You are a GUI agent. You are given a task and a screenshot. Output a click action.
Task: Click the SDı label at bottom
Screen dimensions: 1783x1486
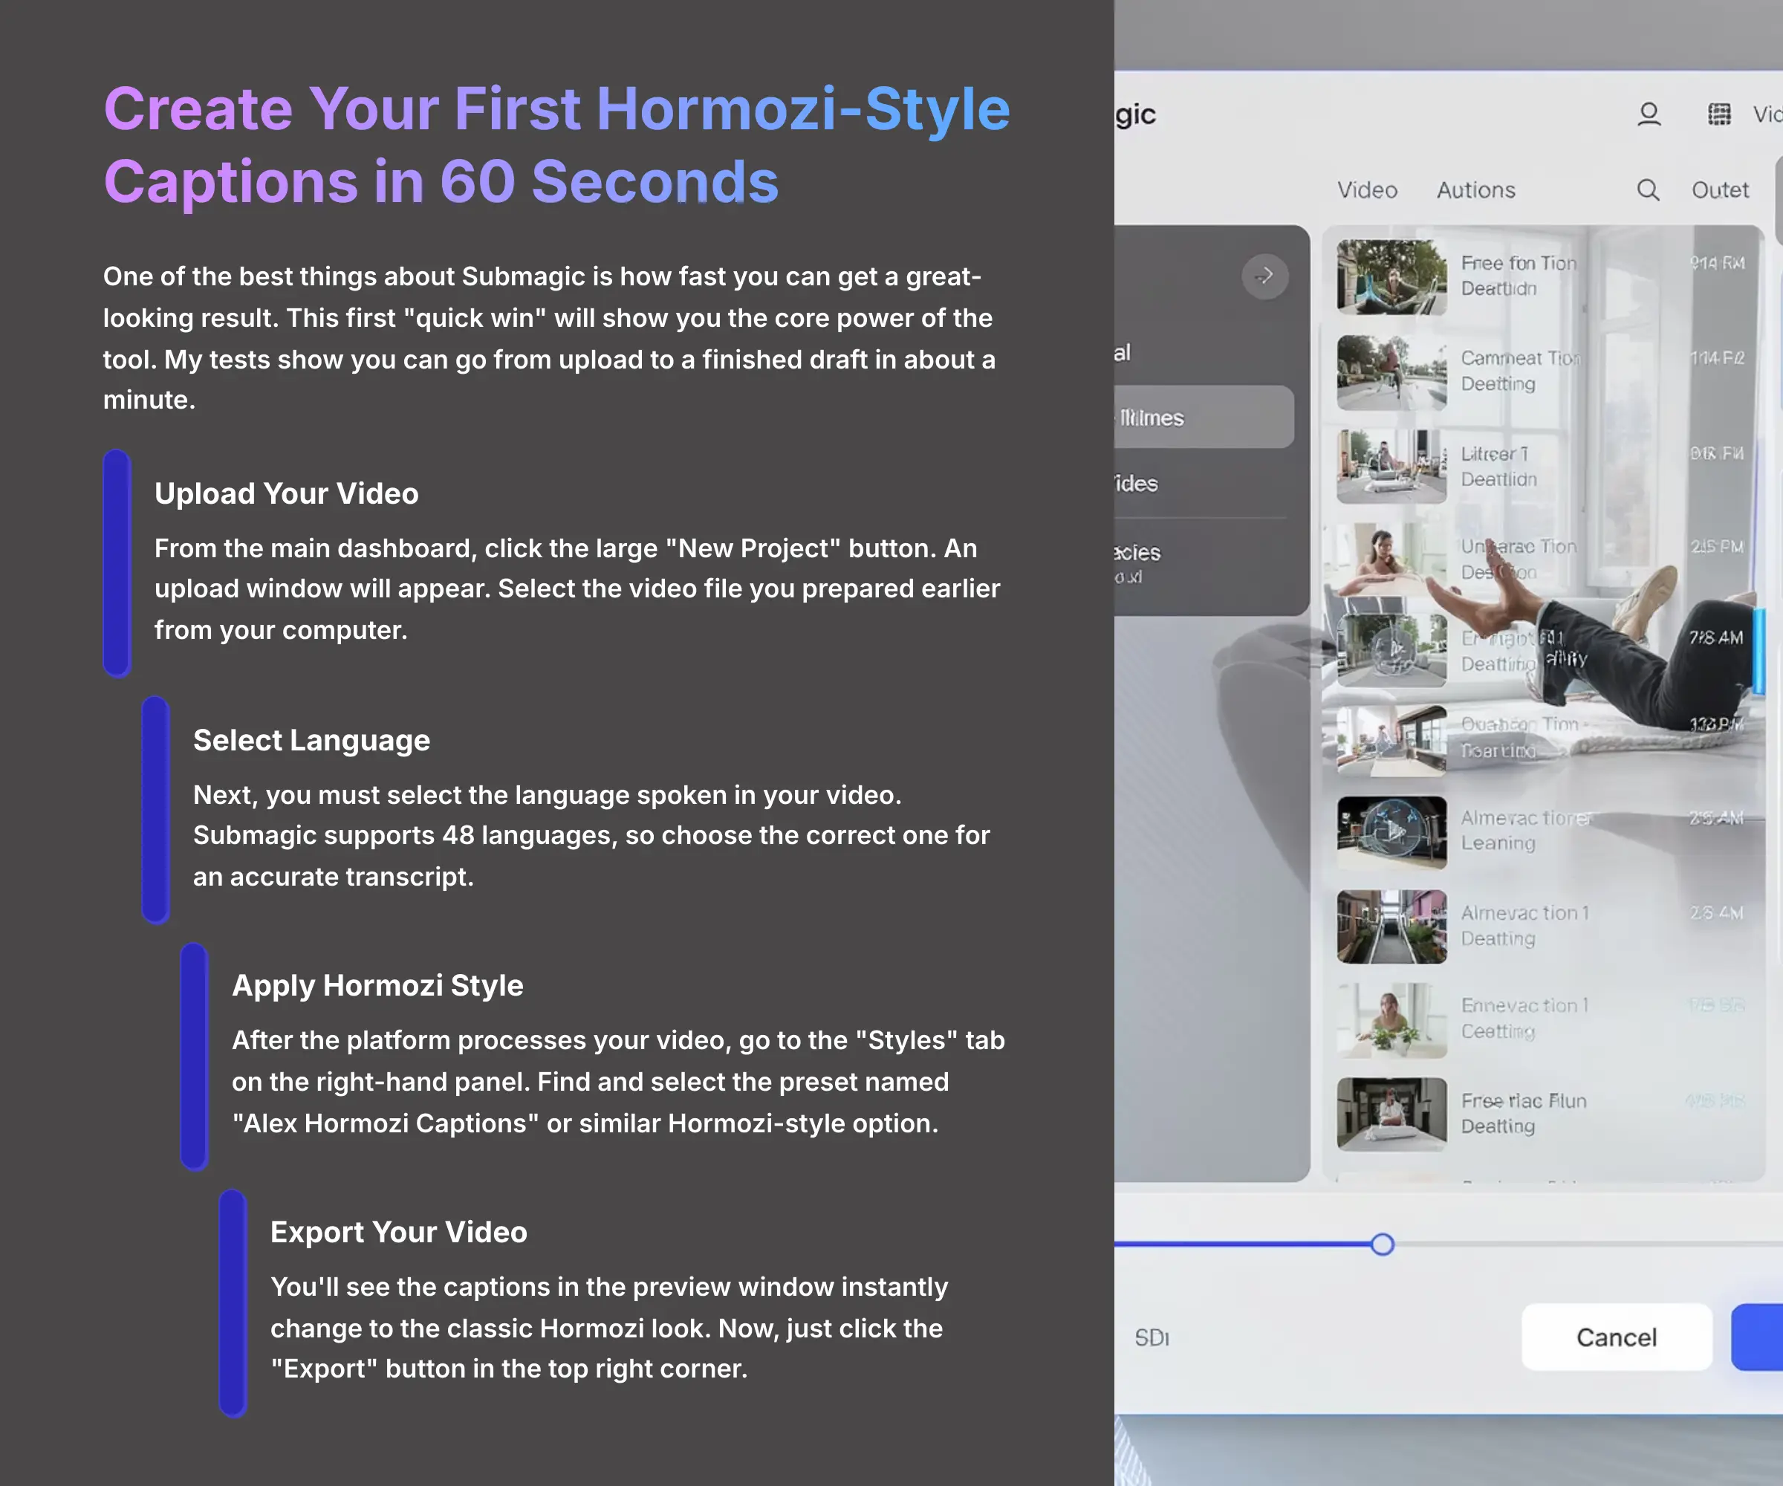(x=1152, y=1337)
